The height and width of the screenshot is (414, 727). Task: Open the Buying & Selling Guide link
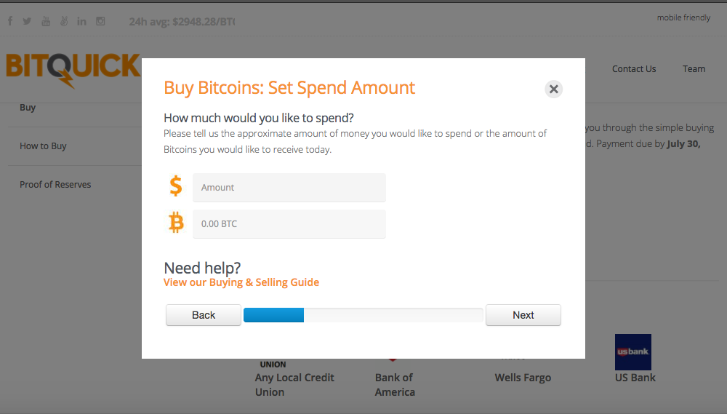tap(241, 282)
